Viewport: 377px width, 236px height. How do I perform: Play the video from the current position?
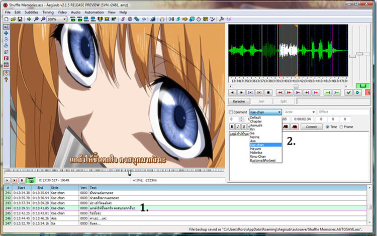(x=8, y=180)
